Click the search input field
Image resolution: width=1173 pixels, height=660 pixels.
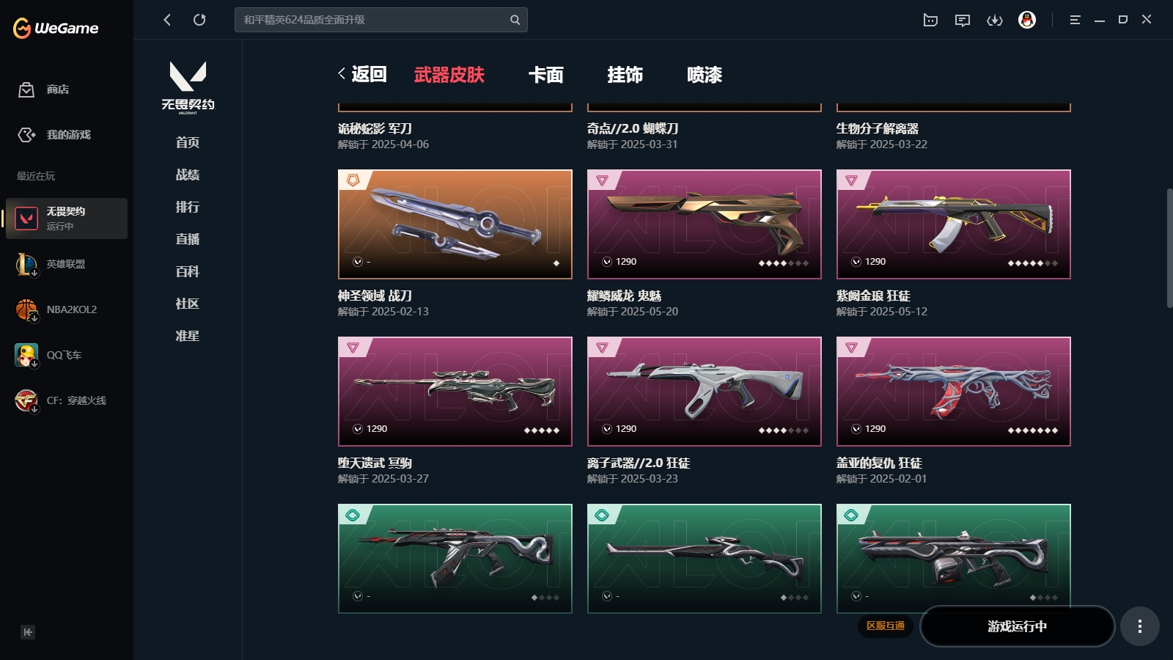[372, 20]
